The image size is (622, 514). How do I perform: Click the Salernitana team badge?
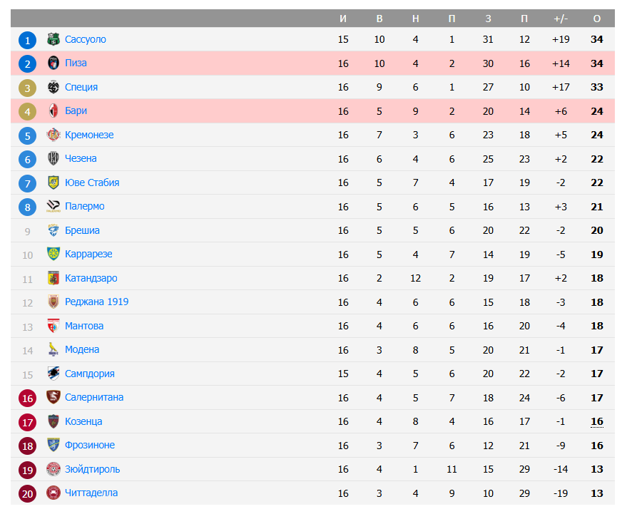[53, 397]
